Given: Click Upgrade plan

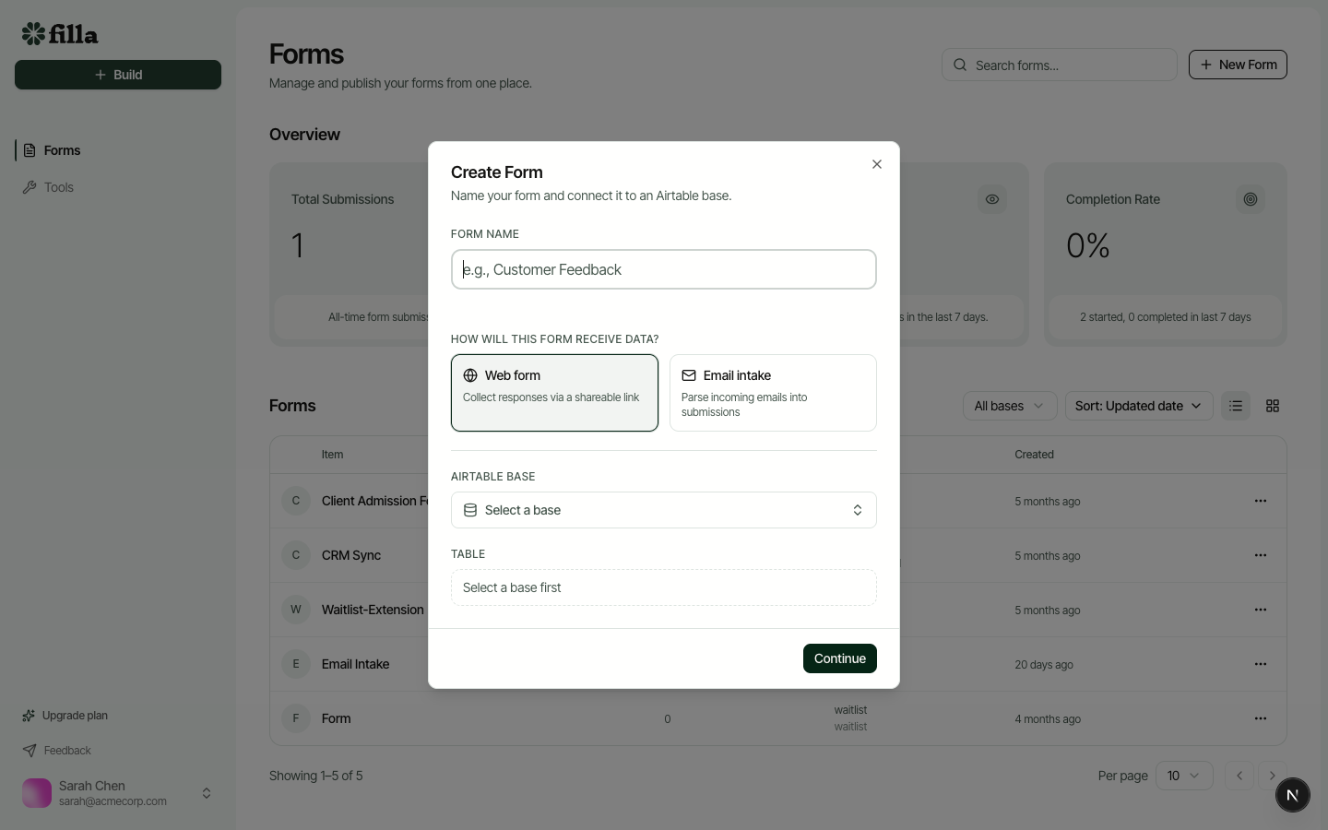Looking at the screenshot, I should click(74, 716).
